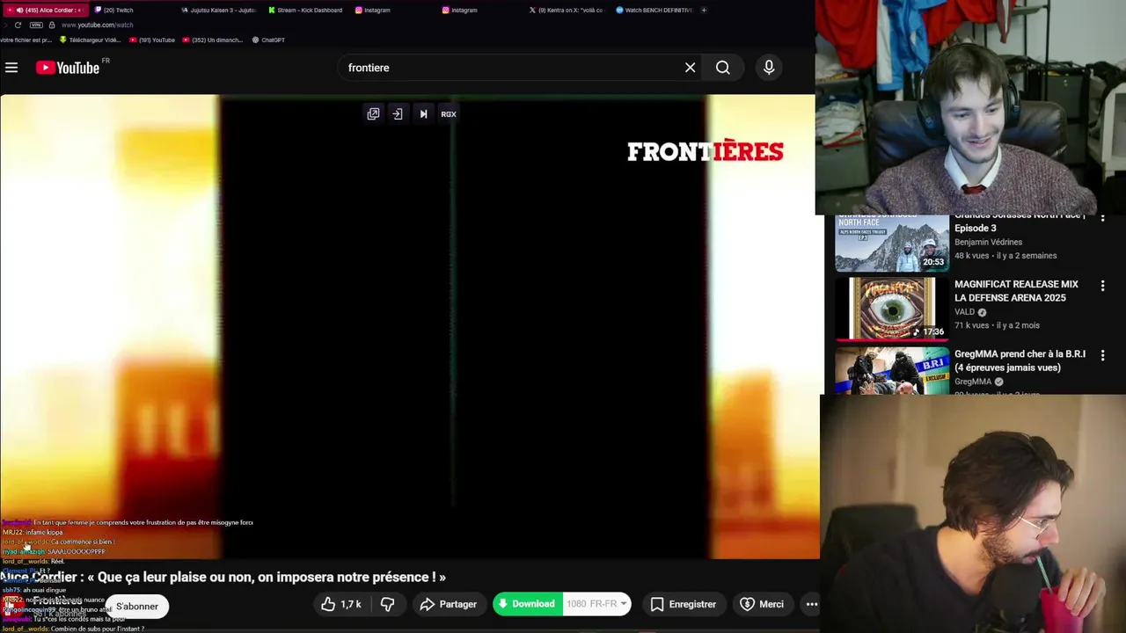Click the video title Alice Cordier text
Viewport: 1126px width, 633px height.
click(223, 578)
